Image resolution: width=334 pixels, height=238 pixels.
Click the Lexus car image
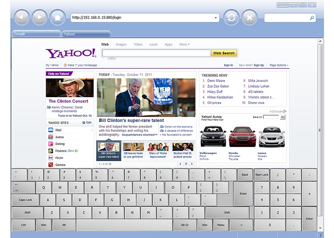point(272,137)
